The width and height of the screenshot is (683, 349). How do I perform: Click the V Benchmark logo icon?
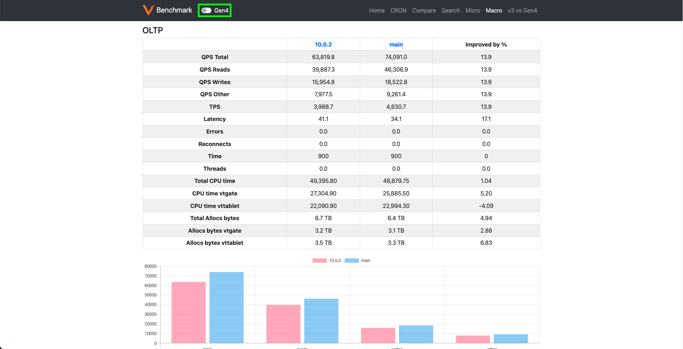pos(148,10)
